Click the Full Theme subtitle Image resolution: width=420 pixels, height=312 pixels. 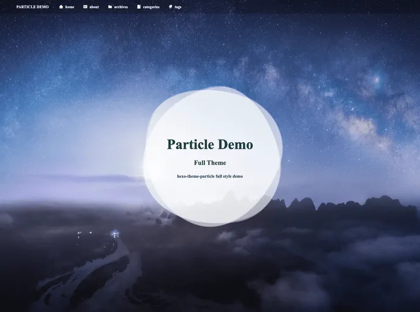point(210,163)
